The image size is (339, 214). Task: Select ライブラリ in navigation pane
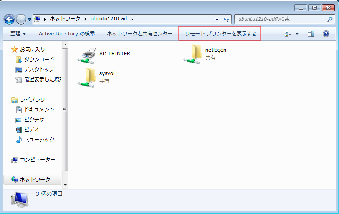click(x=33, y=100)
